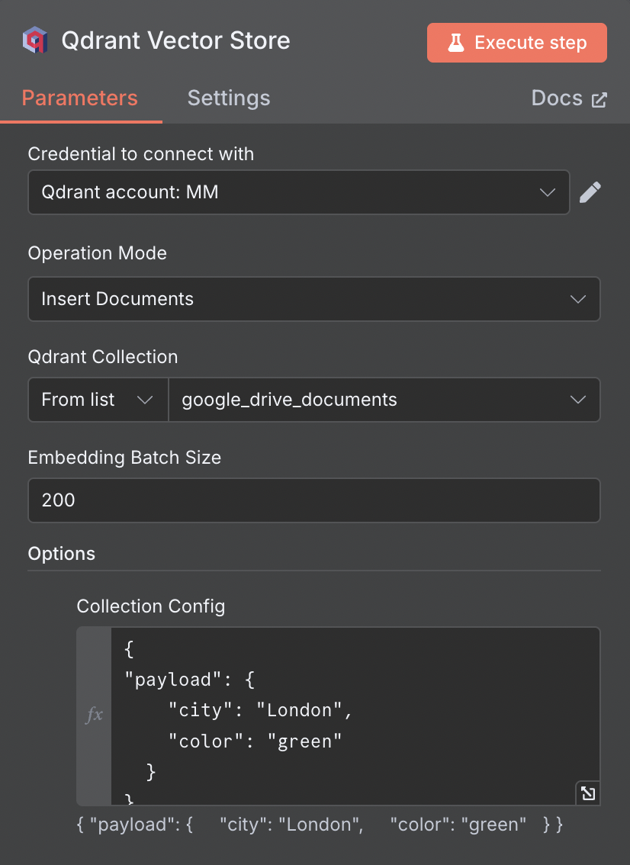Change the From list selection mode
630x865 pixels.
click(98, 400)
